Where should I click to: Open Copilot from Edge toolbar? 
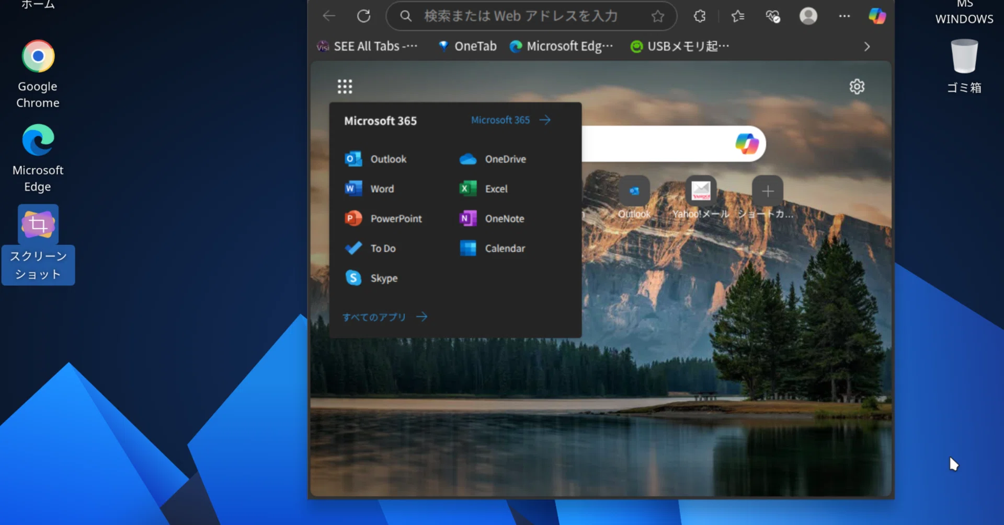pos(877,16)
